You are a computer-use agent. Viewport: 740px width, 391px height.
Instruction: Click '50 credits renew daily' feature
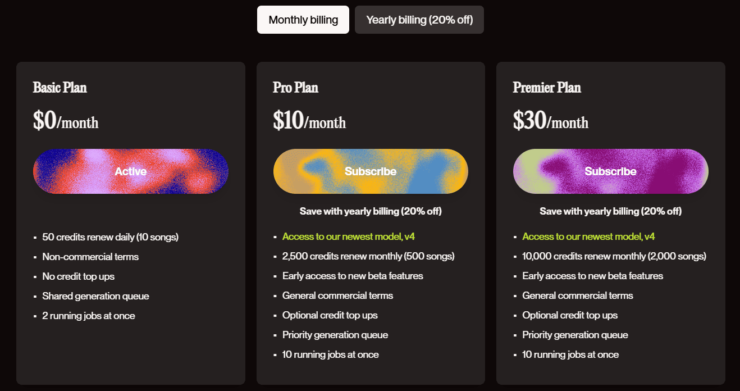pos(111,237)
